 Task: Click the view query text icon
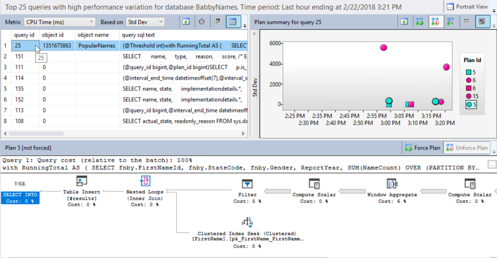217,22
